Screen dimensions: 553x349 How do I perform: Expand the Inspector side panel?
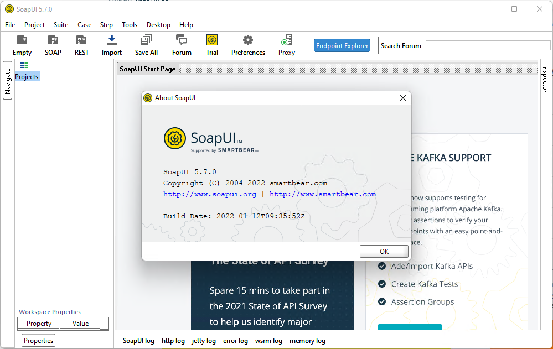tap(545, 79)
